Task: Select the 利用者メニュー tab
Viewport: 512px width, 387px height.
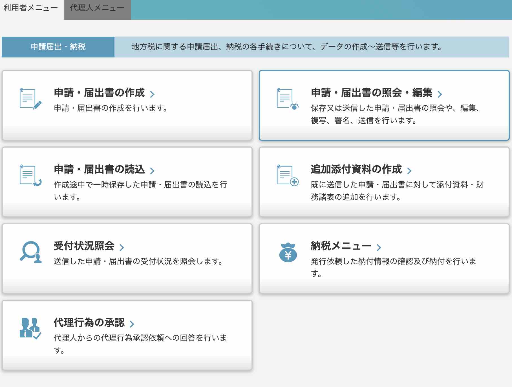Action: click(x=31, y=8)
